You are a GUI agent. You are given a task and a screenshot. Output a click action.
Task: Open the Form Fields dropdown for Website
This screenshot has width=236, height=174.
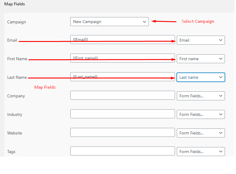click(201, 133)
